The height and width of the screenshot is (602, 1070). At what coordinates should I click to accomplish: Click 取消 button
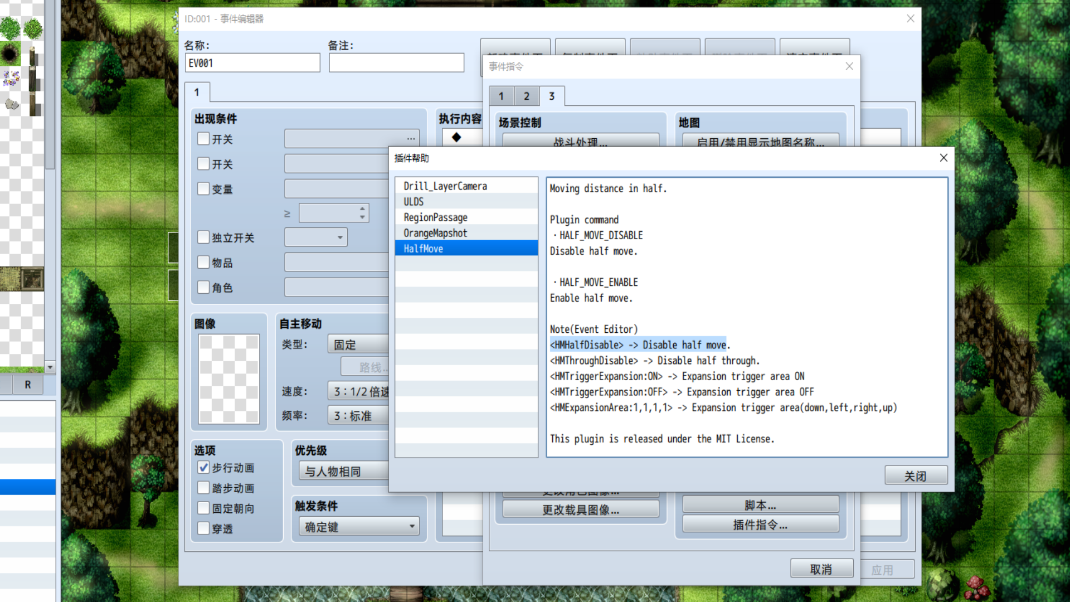pyautogui.click(x=821, y=569)
